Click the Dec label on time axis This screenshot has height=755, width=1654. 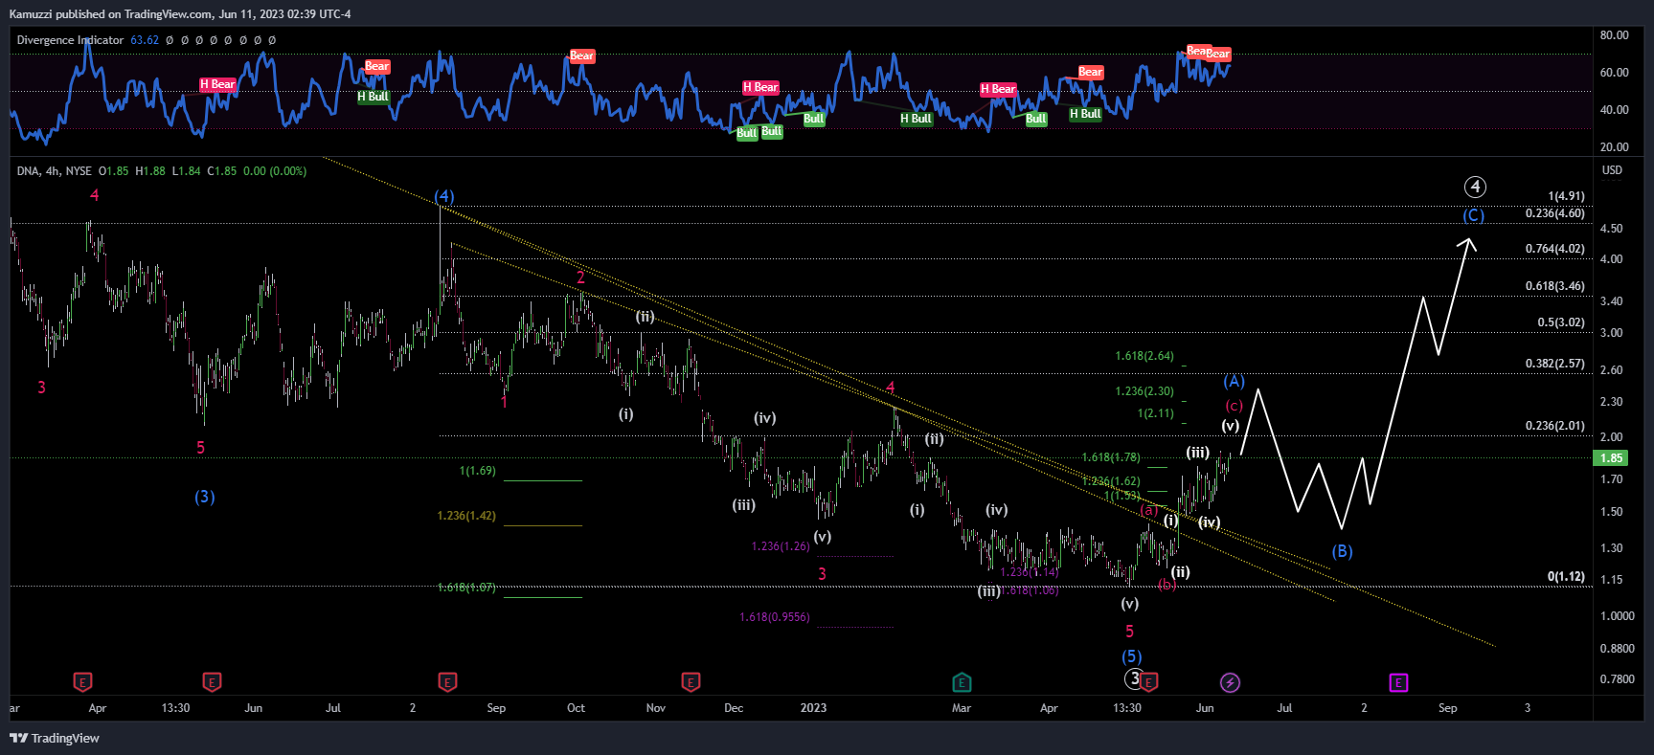[x=734, y=708]
